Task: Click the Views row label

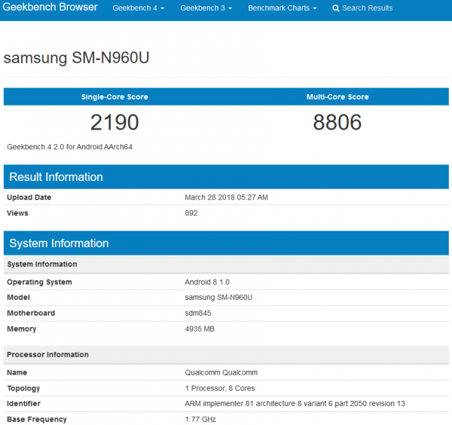Action: click(x=17, y=213)
